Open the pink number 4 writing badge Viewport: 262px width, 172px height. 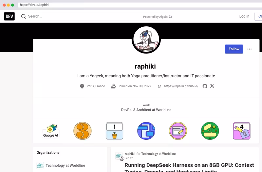pos(242,131)
